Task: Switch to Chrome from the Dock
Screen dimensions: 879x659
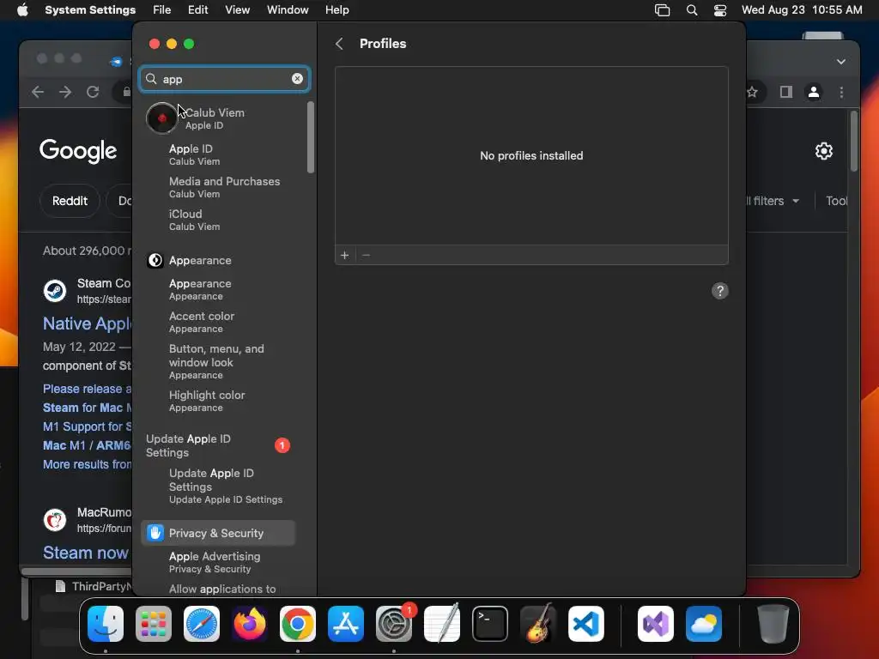Action: pyautogui.click(x=298, y=624)
